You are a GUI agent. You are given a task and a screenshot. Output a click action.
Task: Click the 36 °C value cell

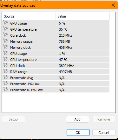coord(63,29)
